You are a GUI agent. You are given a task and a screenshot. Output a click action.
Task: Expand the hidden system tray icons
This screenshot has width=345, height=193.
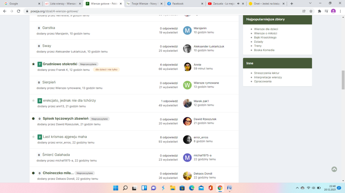pyautogui.click(x=297, y=188)
